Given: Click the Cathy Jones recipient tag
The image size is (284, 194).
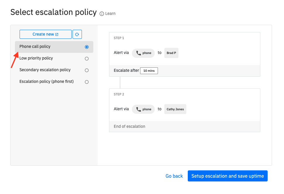Looking at the screenshot, I should pos(175,109).
